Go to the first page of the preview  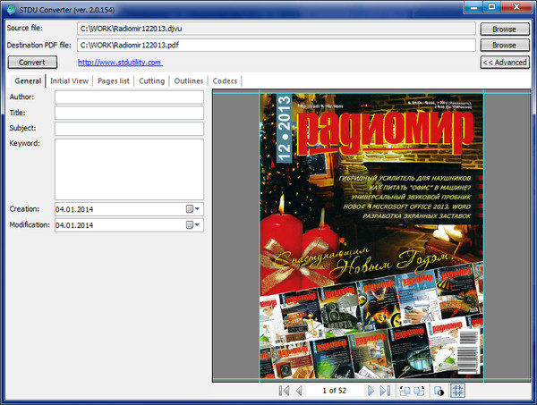(x=284, y=392)
